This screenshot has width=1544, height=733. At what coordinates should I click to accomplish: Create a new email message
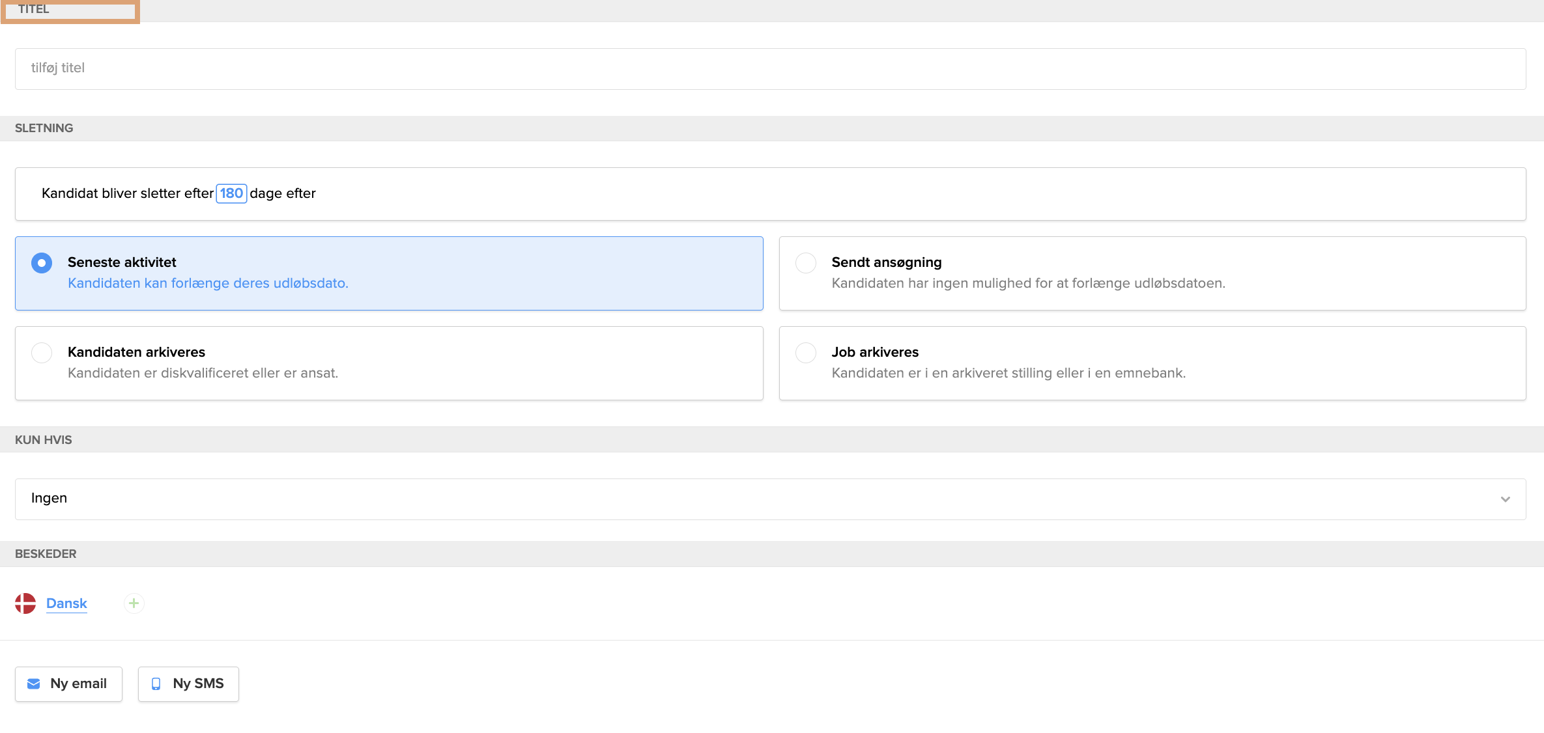68,684
